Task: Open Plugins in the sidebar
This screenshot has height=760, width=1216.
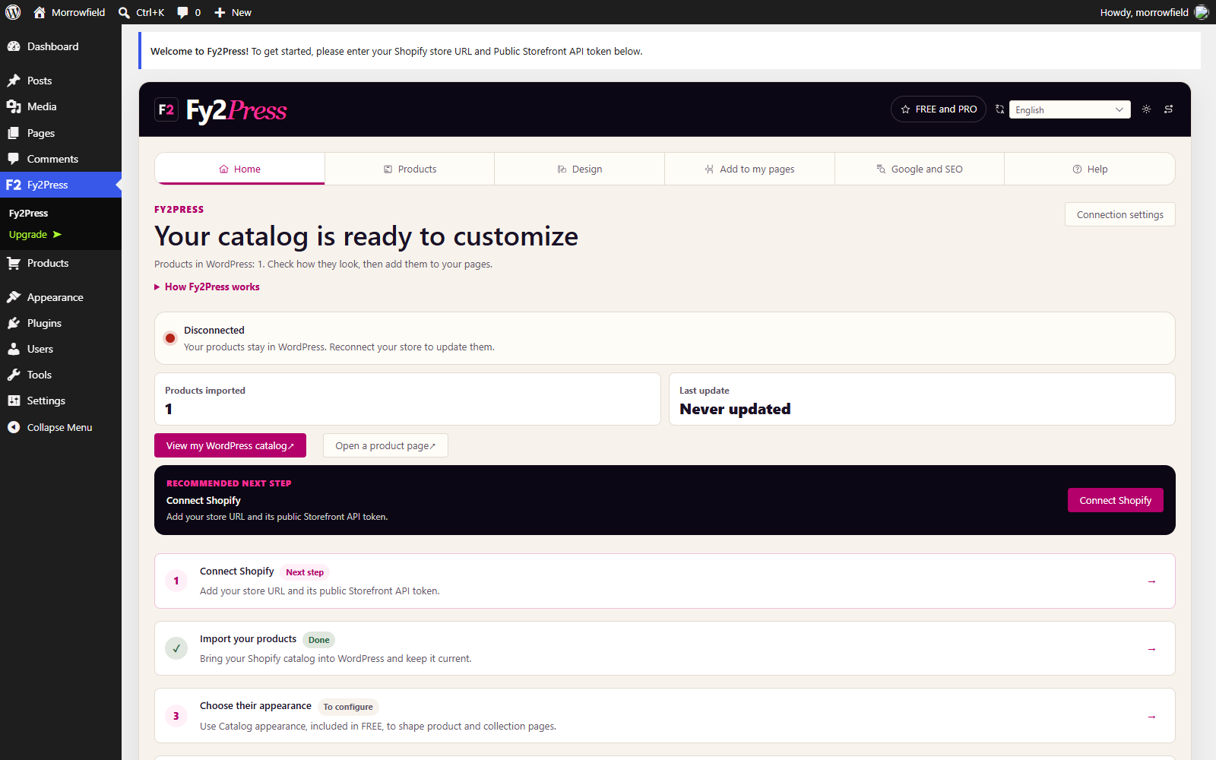Action: click(x=61, y=323)
